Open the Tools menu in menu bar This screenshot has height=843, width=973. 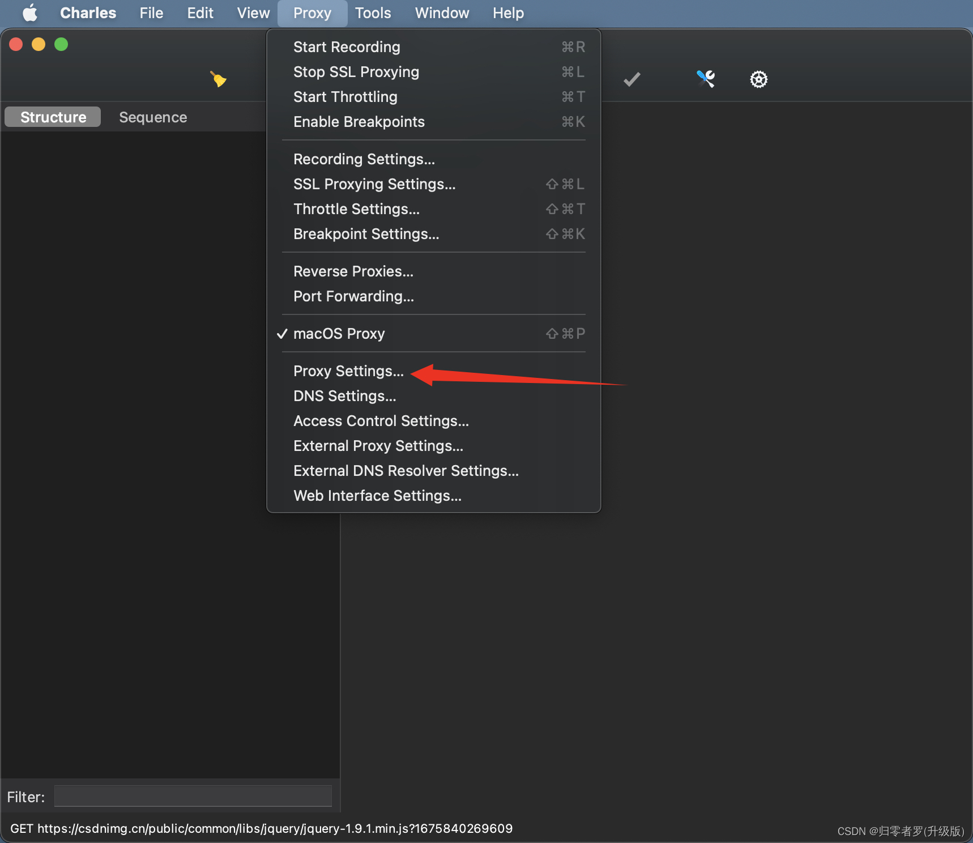click(373, 13)
